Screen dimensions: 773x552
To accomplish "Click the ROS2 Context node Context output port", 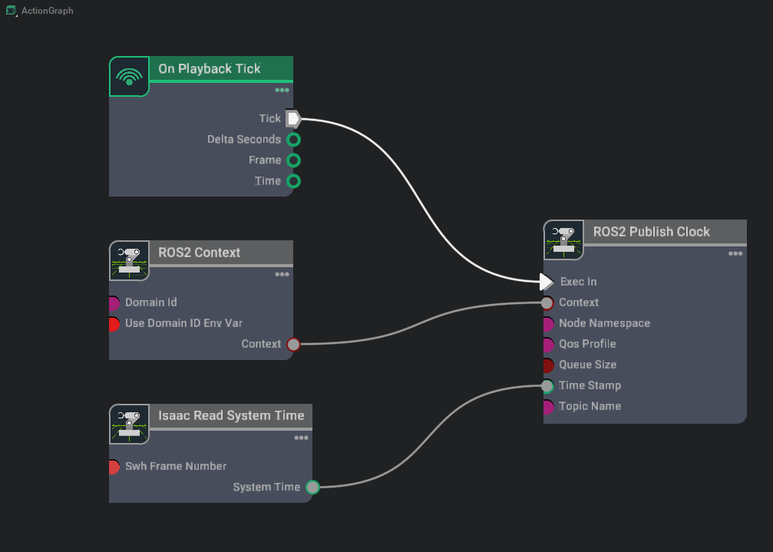I will 293,345.
